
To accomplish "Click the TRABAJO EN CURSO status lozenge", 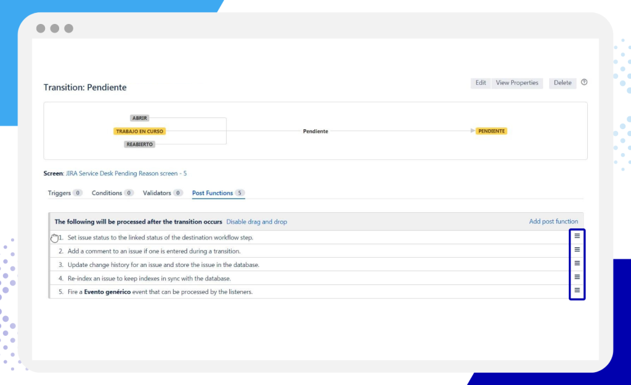I will tap(140, 131).
